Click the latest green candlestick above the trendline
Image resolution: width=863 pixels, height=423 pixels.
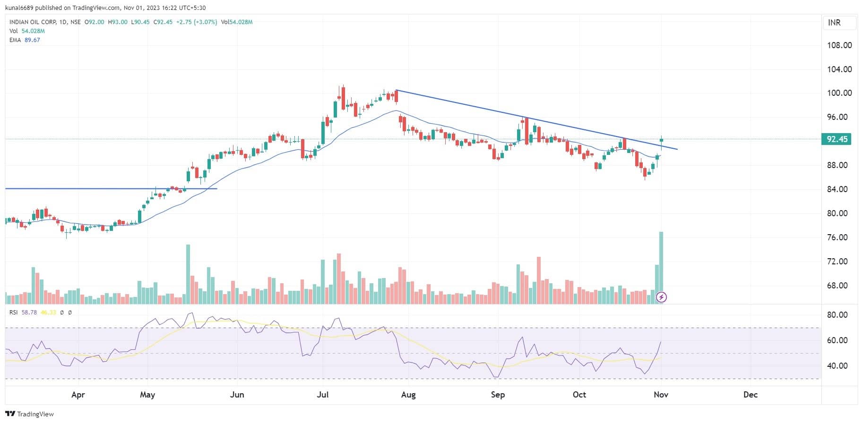[x=662, y=140]
